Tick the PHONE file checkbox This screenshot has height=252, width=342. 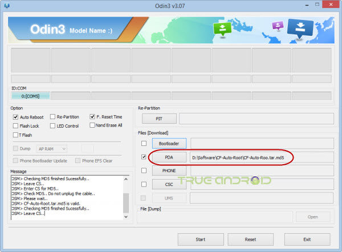[144, 170]
